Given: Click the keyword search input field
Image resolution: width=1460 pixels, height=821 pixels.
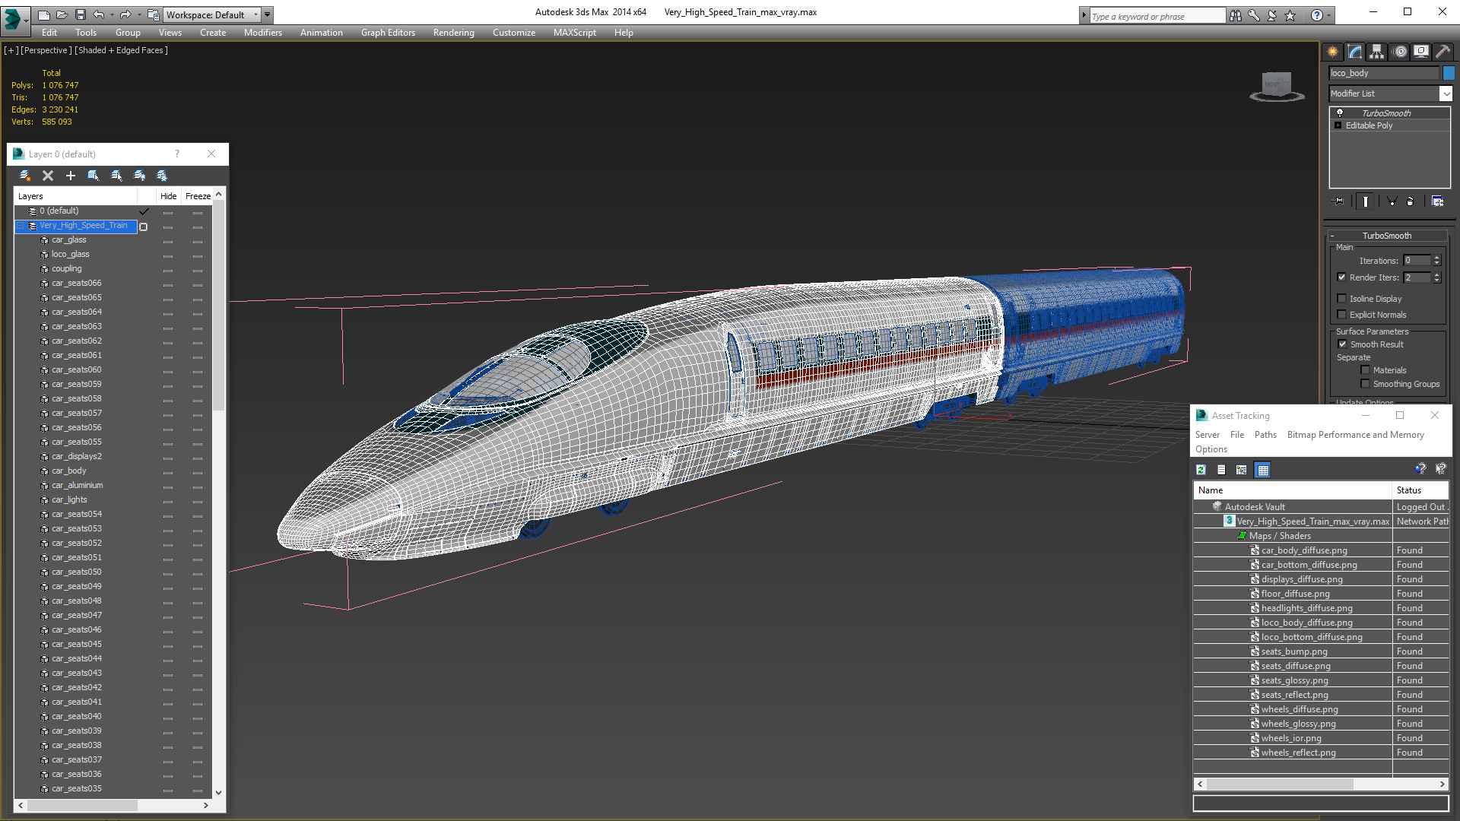Looking at the screenshot, I should point(1156,16).
